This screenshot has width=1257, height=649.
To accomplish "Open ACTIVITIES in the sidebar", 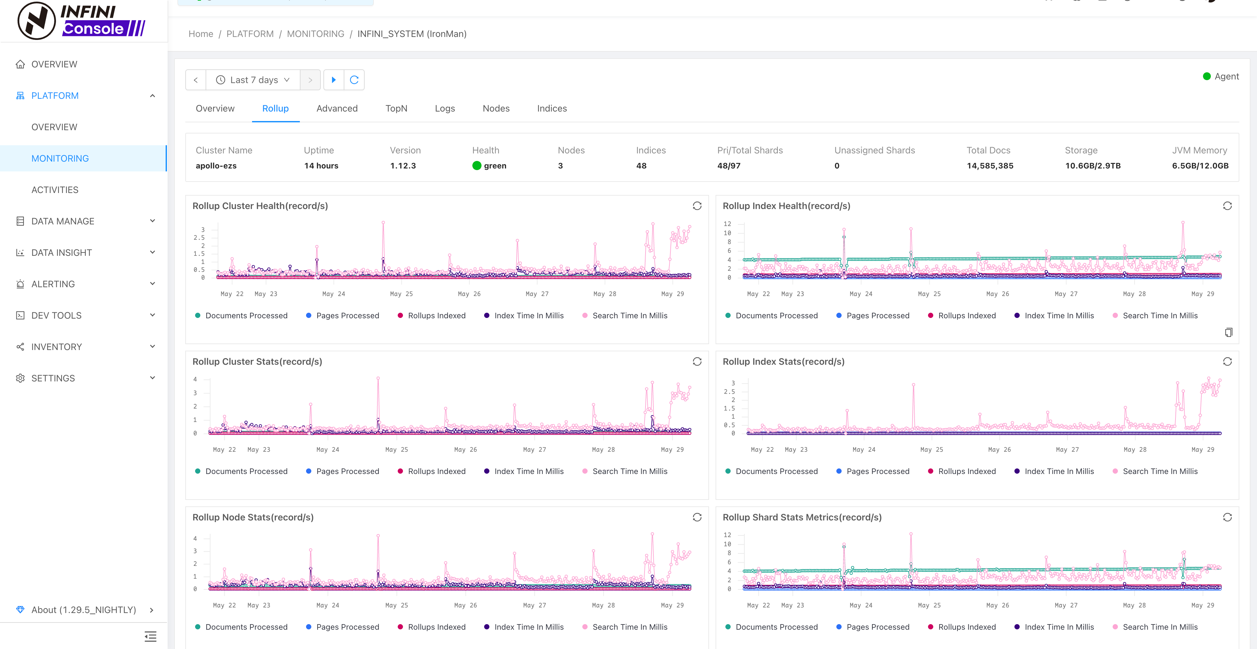I will click(55, 190).
